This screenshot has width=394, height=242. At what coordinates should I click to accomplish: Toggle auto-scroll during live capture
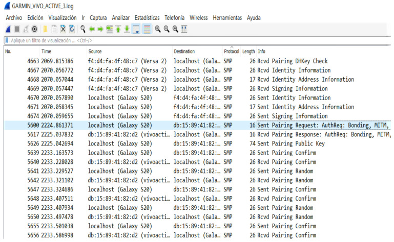pyautogui.click(x=136, y=29)
